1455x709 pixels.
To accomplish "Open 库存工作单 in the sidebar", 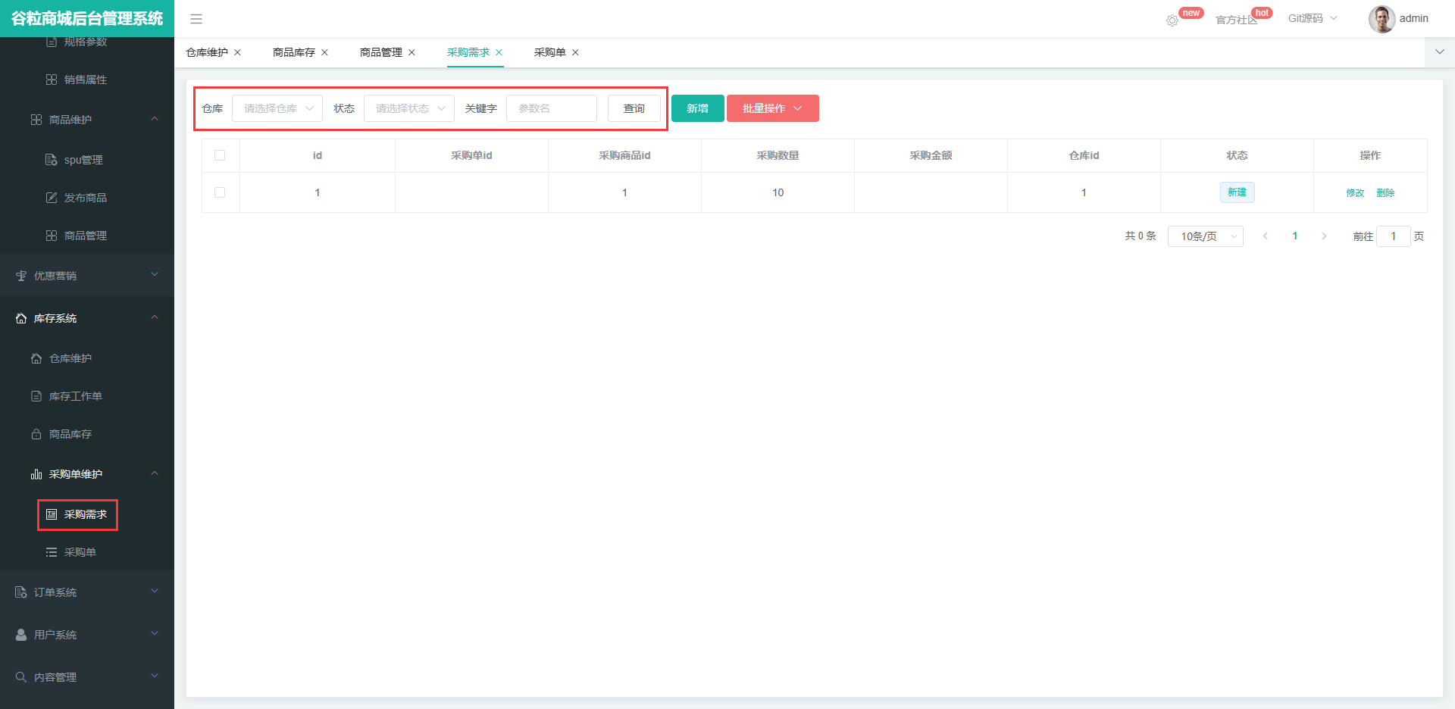I will (75, 396).
